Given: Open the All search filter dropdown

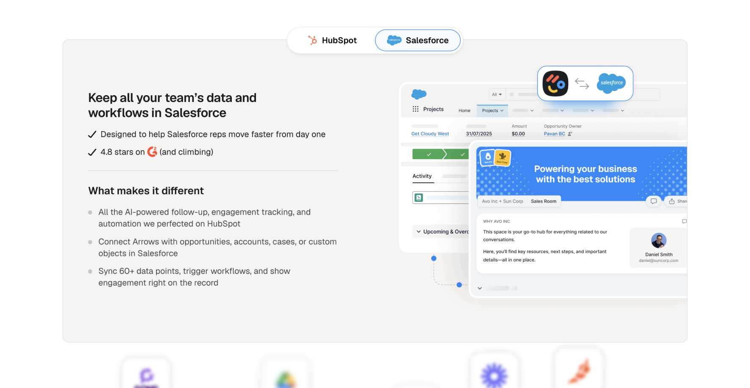Looking at the screenshot, I should click(x=497, y=94).
